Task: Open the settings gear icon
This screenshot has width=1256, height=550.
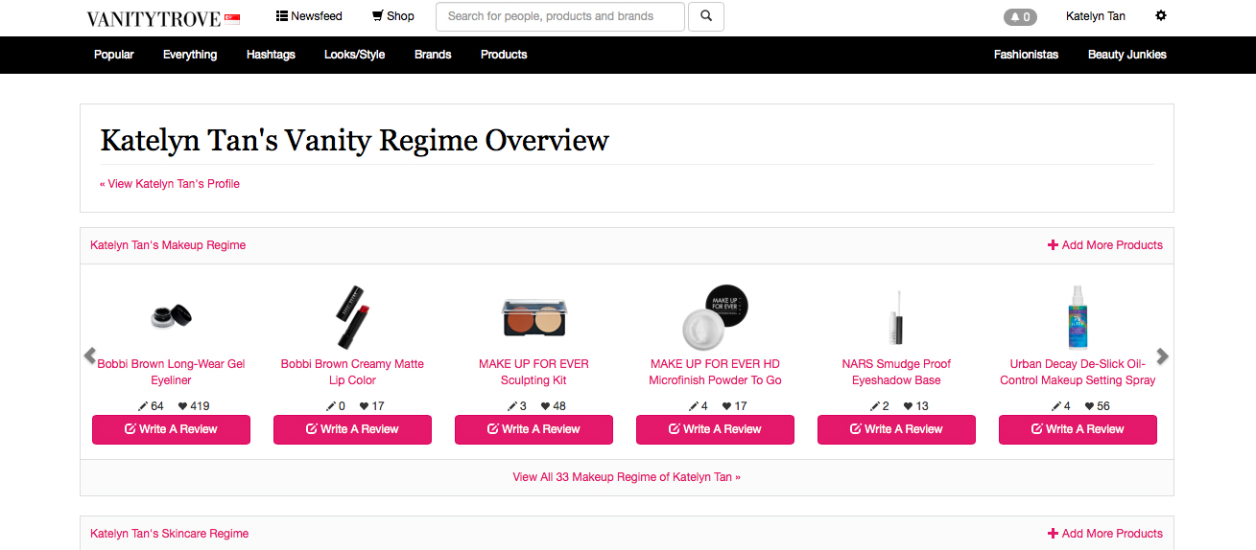Action: point(1161,16)
